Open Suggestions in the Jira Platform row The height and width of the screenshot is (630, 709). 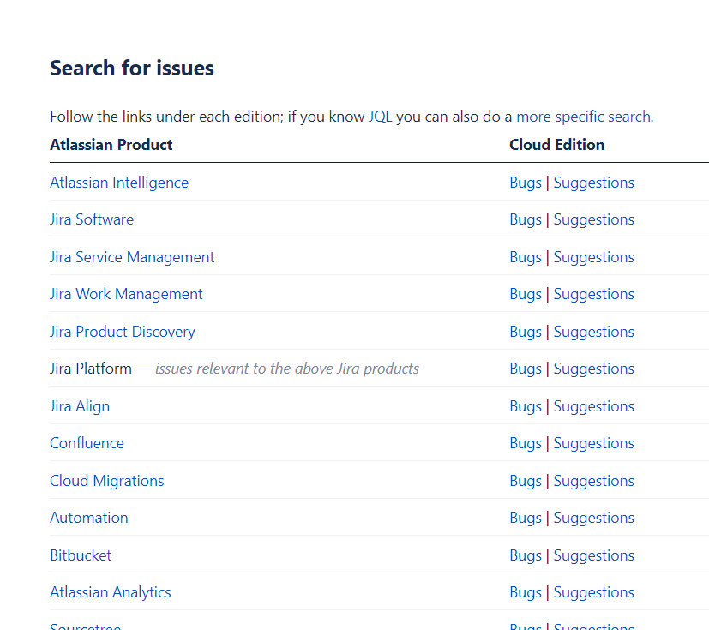click(594, 369)
